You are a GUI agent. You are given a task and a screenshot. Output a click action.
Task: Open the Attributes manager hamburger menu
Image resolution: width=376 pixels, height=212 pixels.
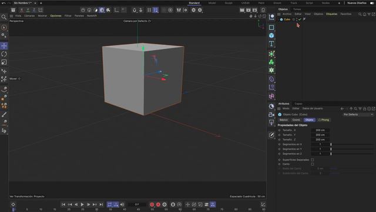pyautogui.click(x=279, y=108)
